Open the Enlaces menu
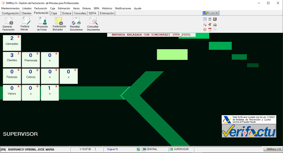Image resolution: width=283 pixels, height=153 pixels. (87, 8)
